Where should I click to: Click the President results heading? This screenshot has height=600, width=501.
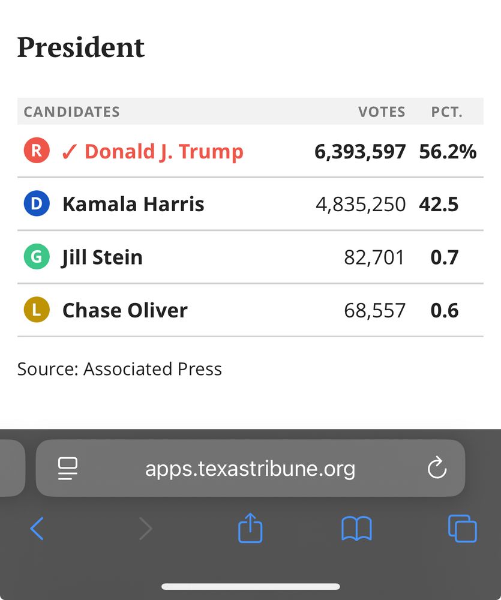pyautogui.click(x=81, y=47)
